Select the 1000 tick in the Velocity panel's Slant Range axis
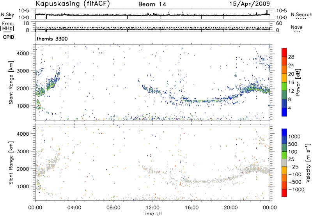Screen dimensions: 312x216 coord(23,186)
